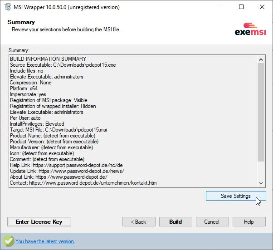The width and height of the screenshot is (273, 250).
Task: Click the 'Icon: (detect from executable)' line
Action: 42,153
